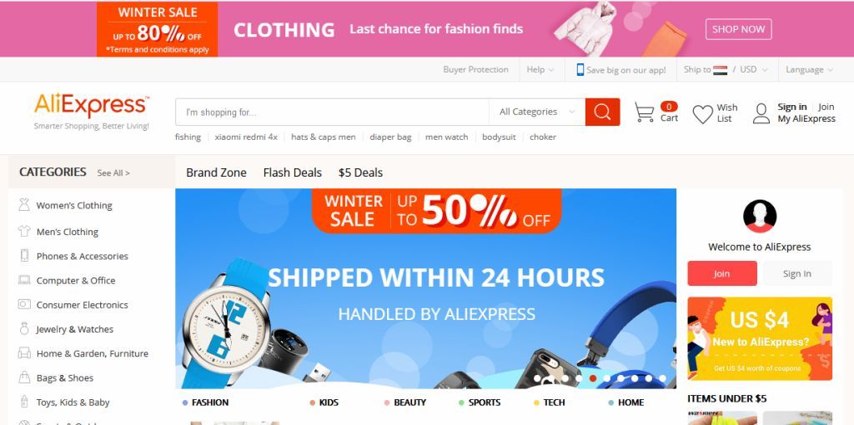Click the orange search magnifier button

click(x=602, y=112)
